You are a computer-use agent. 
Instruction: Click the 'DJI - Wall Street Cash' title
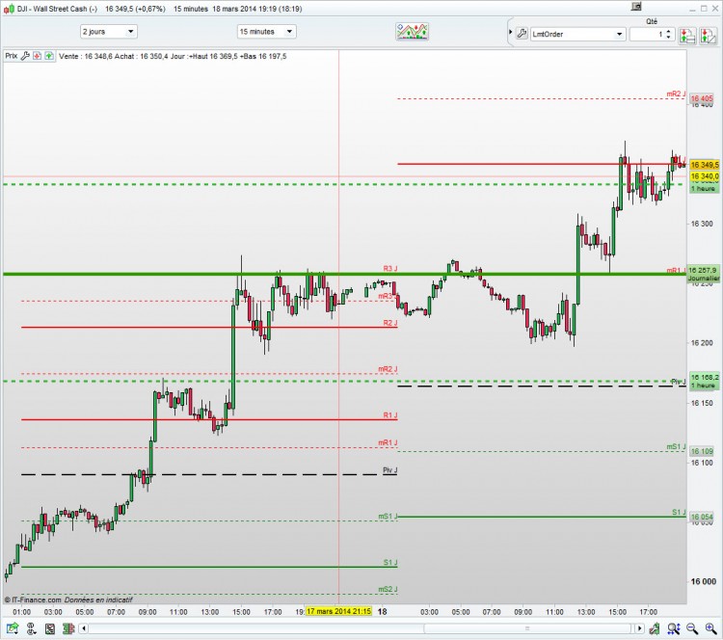point(57,9)
